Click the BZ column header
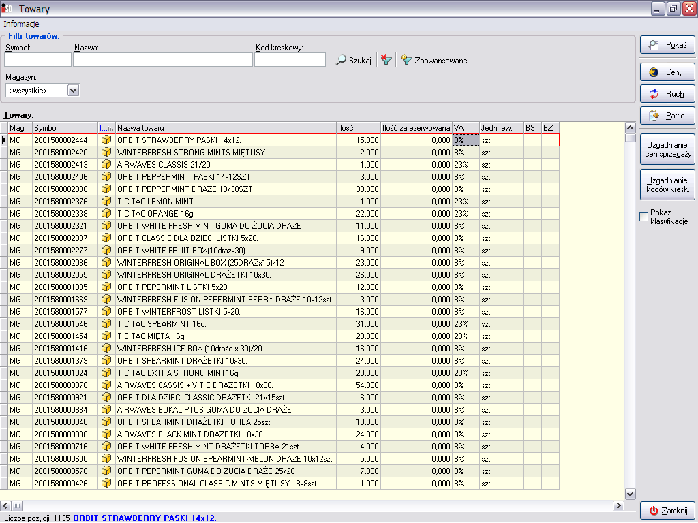Screen dimensions: 698x523 [x=550, y=128]
